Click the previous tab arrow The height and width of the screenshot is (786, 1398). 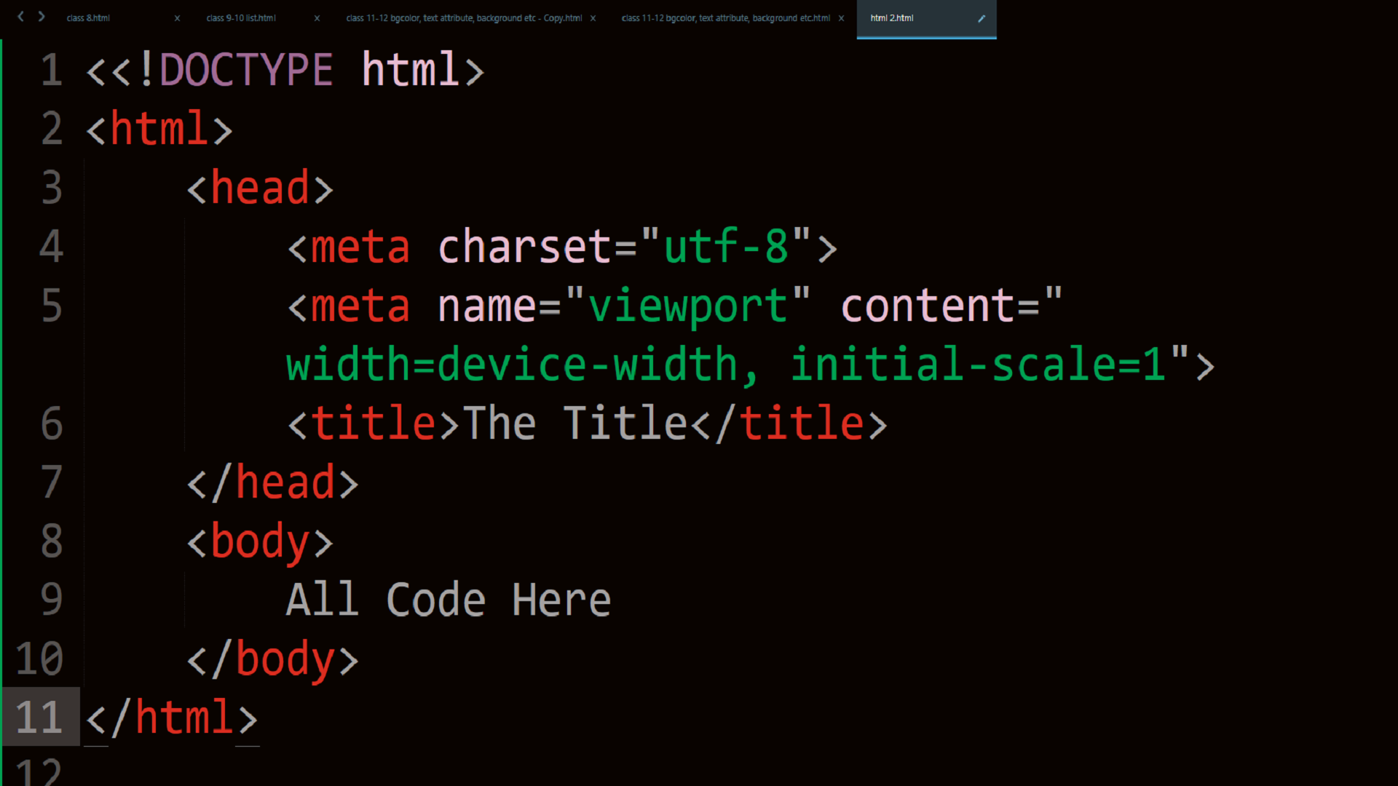20,17
